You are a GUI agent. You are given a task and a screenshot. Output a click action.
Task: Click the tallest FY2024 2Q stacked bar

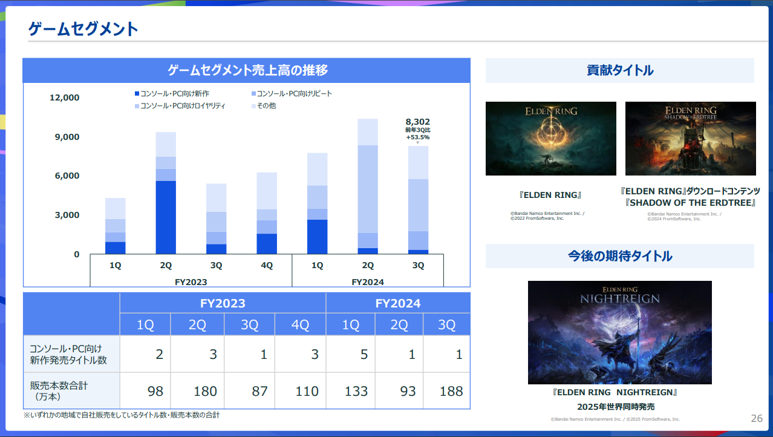click(x=367, y=188)
